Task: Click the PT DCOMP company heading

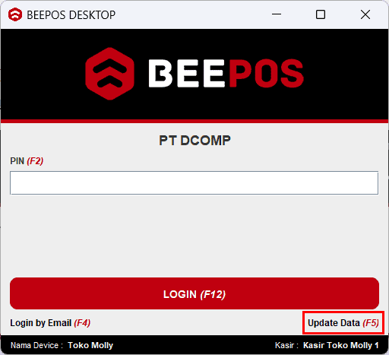Action: [194, 140]
